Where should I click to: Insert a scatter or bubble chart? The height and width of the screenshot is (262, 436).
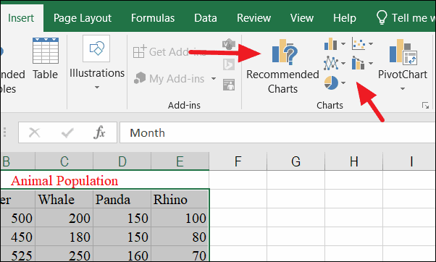[x=358, y=43]
